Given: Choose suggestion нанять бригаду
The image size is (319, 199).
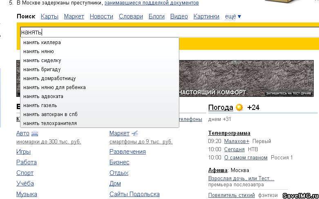Looking at the screenshot, I should [100, 69].
